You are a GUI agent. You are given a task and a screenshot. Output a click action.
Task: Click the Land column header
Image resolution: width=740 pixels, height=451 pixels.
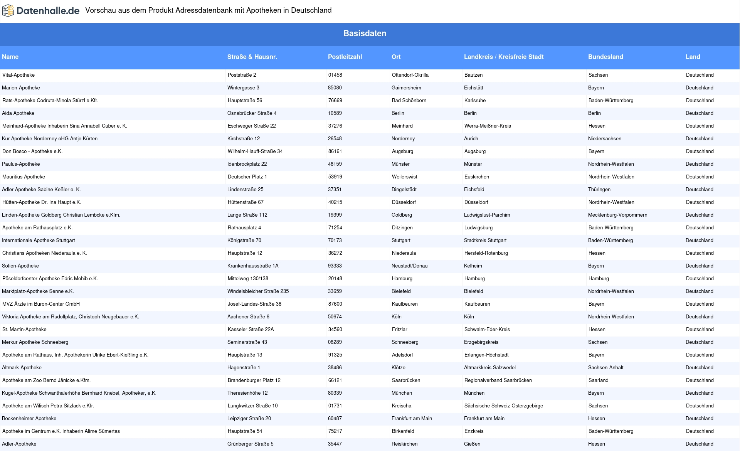693,57
